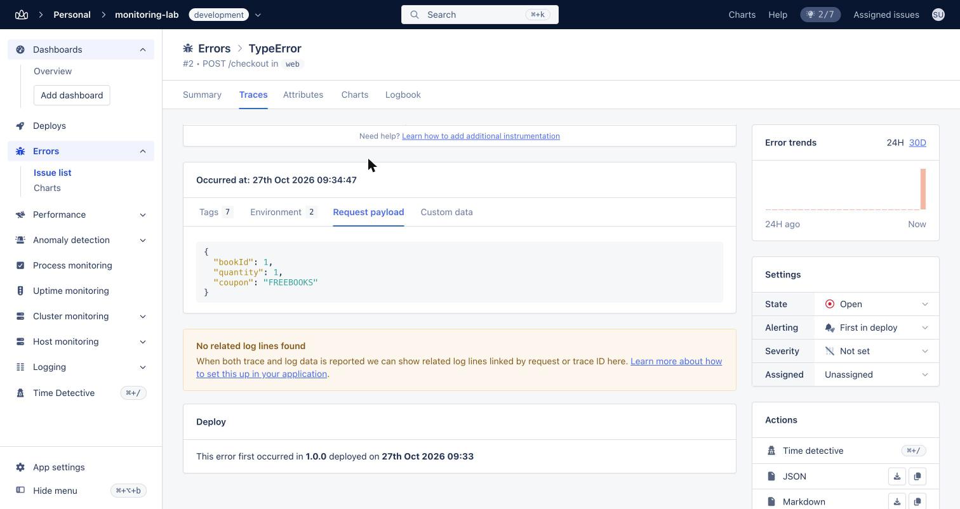Click the Deploys rocket icon
The height and width of the screenshot is (509, 960).
click(20, 126)
